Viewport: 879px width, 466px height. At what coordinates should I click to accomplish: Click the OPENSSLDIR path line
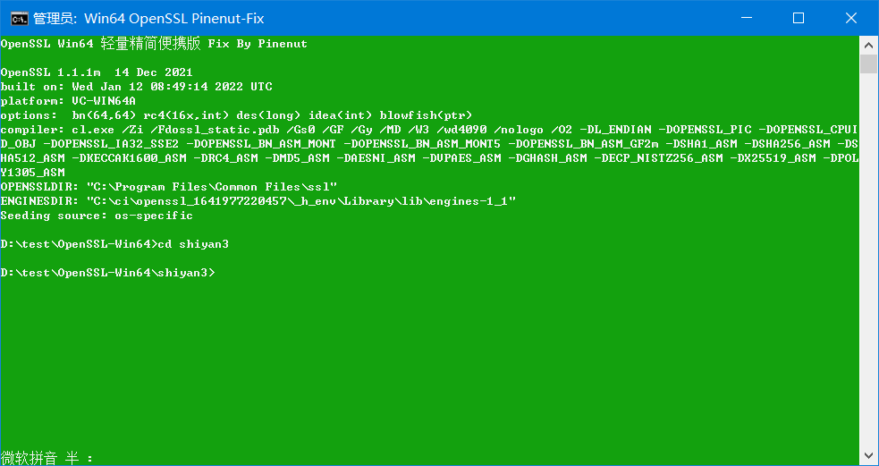(169, 187)
